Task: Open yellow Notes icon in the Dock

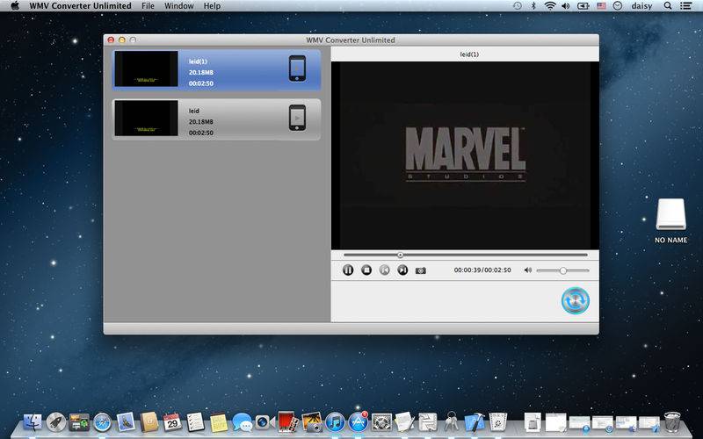Action: pos(219,422)
